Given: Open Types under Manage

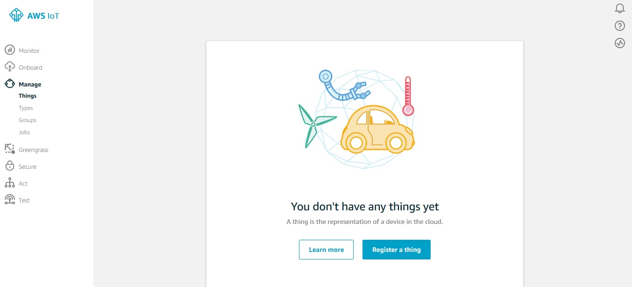Looking at the screenshot, I should tap(26, 108).
